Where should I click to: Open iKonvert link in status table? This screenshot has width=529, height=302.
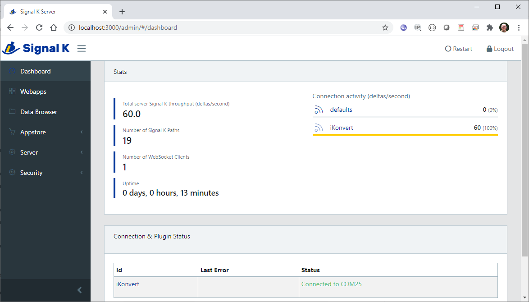click(128, 284)
